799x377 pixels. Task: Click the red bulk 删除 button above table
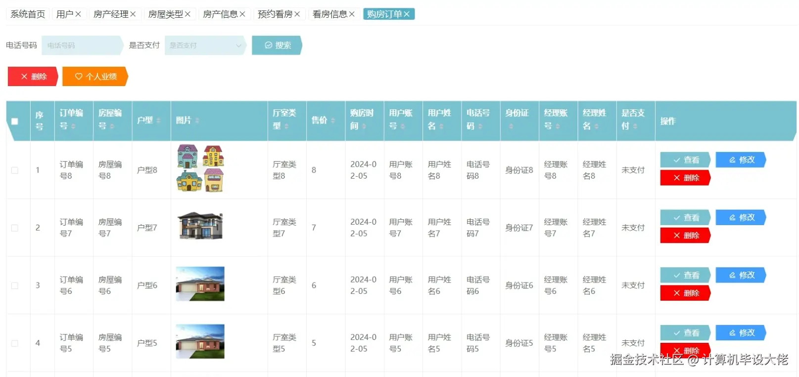[33, 76]
